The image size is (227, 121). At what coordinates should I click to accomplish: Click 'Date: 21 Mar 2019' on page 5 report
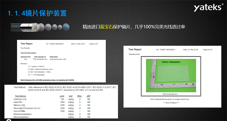pos(191,50)
